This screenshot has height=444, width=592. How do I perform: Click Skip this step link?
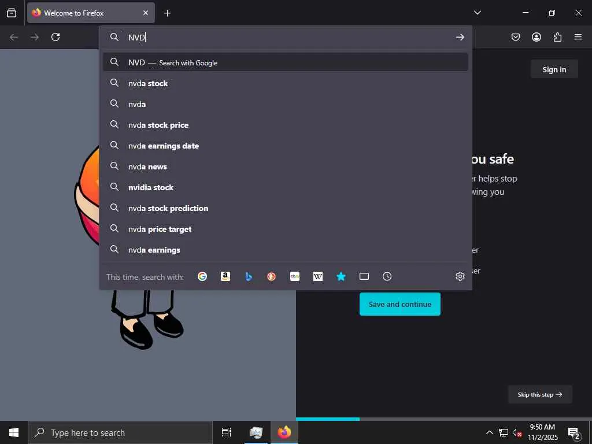pyautogui.click(x=540, y=394)
